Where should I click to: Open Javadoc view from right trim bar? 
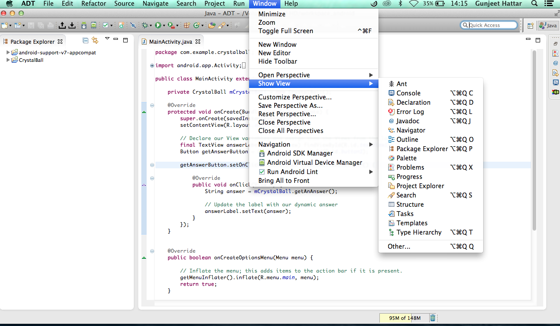556,63
